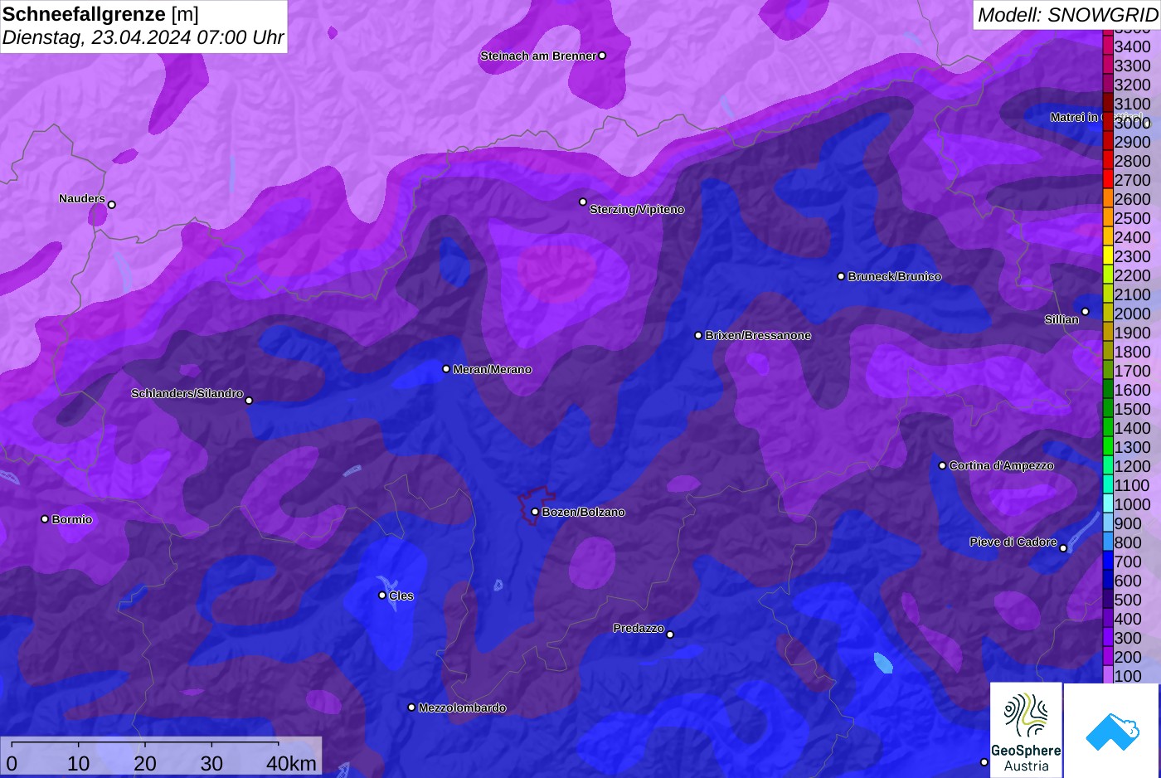Click the 'Sillian' label text
This screenshot has height=778, width=1161.
tap(1061, 319)
